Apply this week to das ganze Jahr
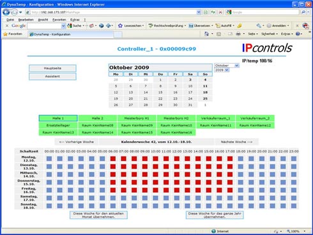313x235 pixels. pos(215,215)
